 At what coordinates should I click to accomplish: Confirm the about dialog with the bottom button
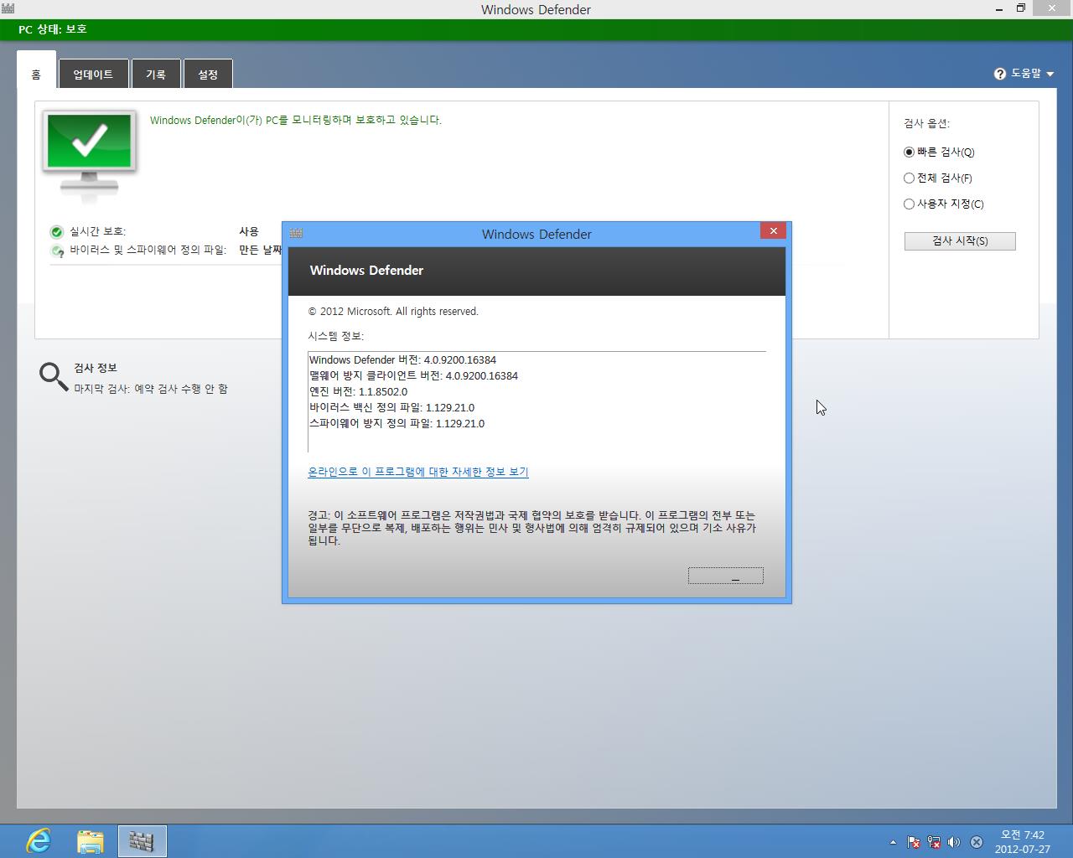click(726, 576)
